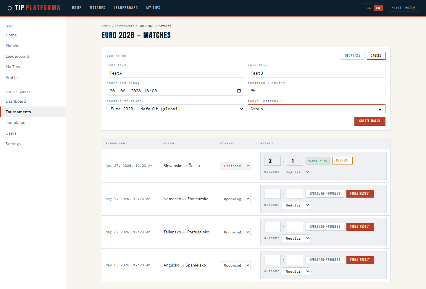Expand the Round dropdown arrow

380,109
